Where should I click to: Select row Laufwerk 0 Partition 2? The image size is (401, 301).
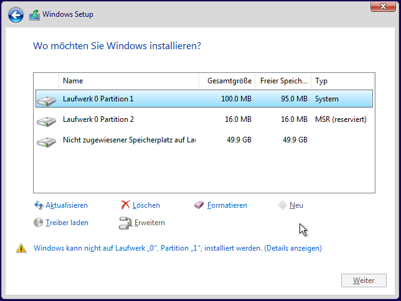204,119
